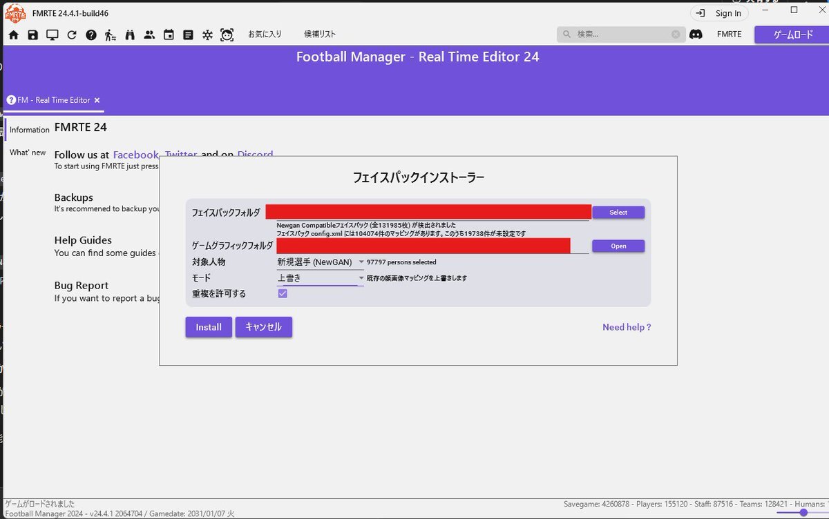
Task: Click the フェイスパックフォルダ path field
Action: (428, 212)
